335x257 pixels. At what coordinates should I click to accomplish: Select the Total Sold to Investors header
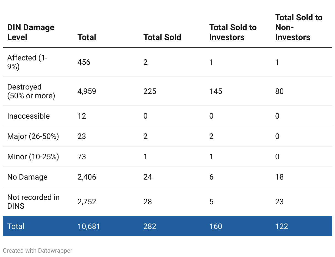pyautogui.click(x=233, y=32)
